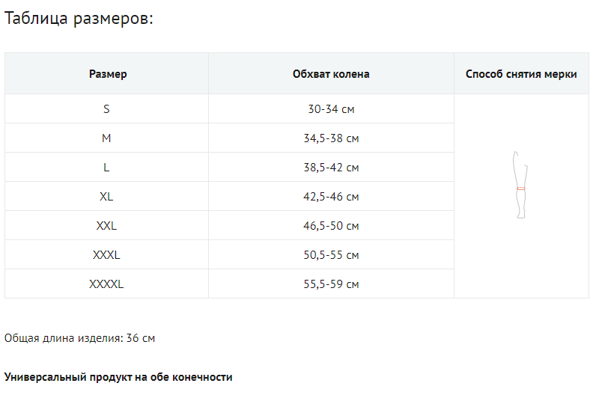Click the "38,5-42 см" measurement cell
The height and width of the screenshot is (398, 593).
[331, 168]
